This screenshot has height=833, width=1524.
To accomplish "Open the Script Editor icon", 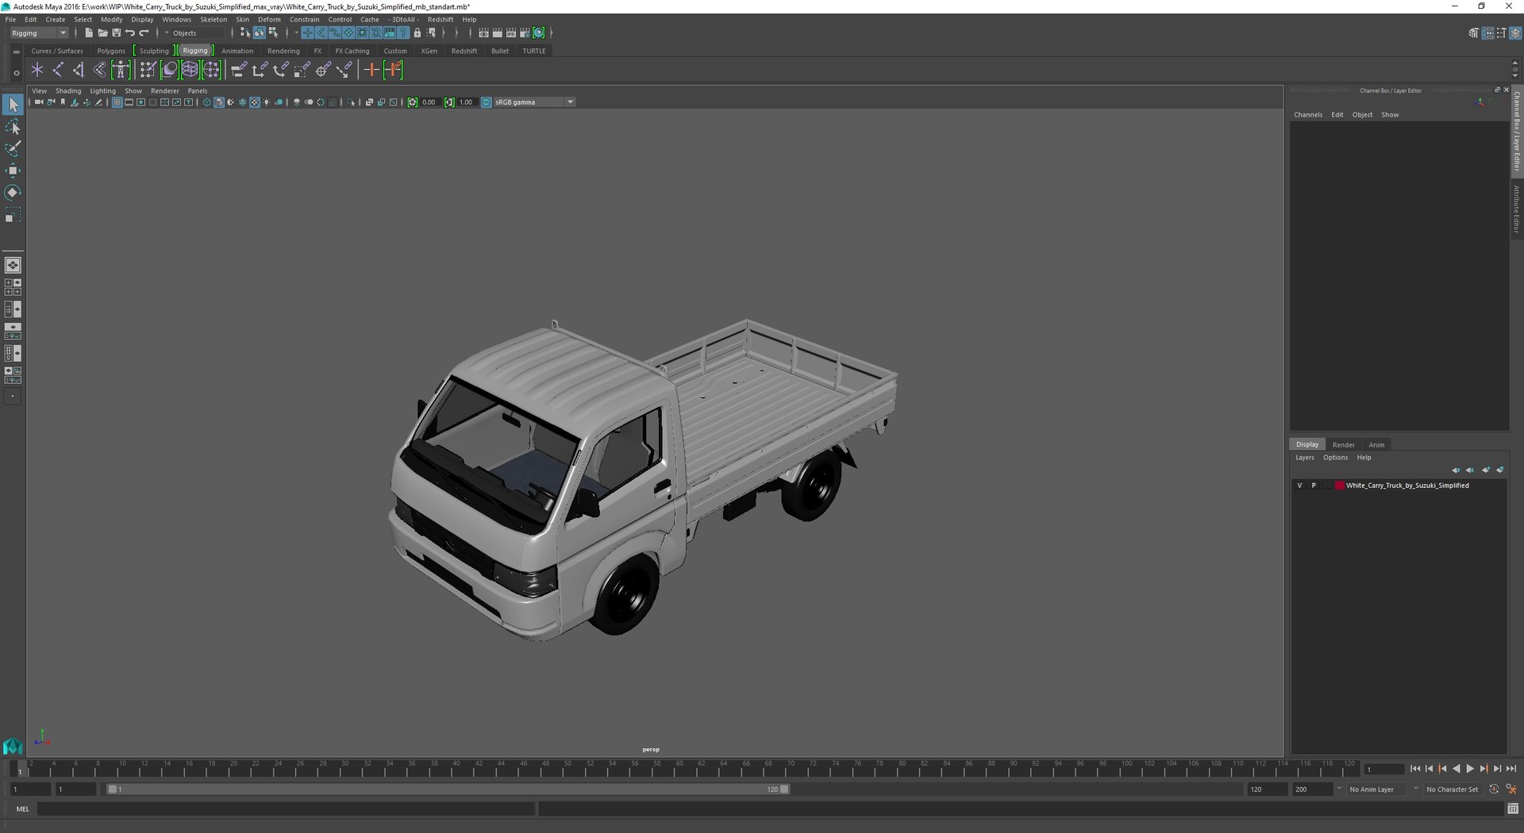I will (1513, 809).
